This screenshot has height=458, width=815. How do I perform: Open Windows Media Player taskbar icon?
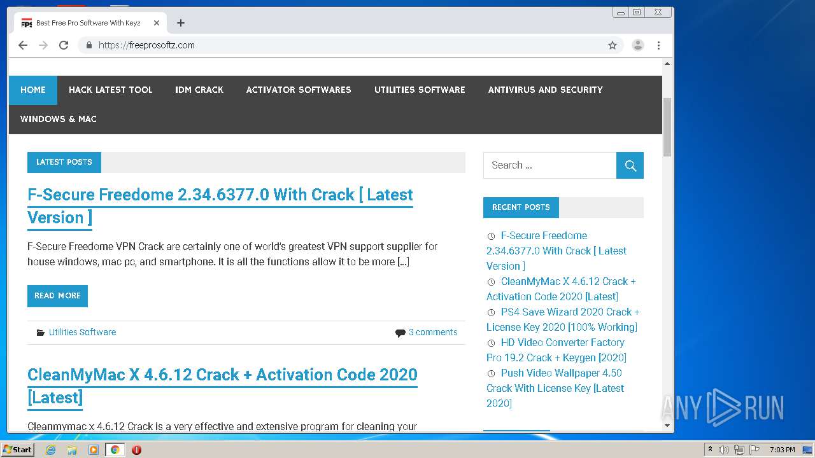pos(94,450)
